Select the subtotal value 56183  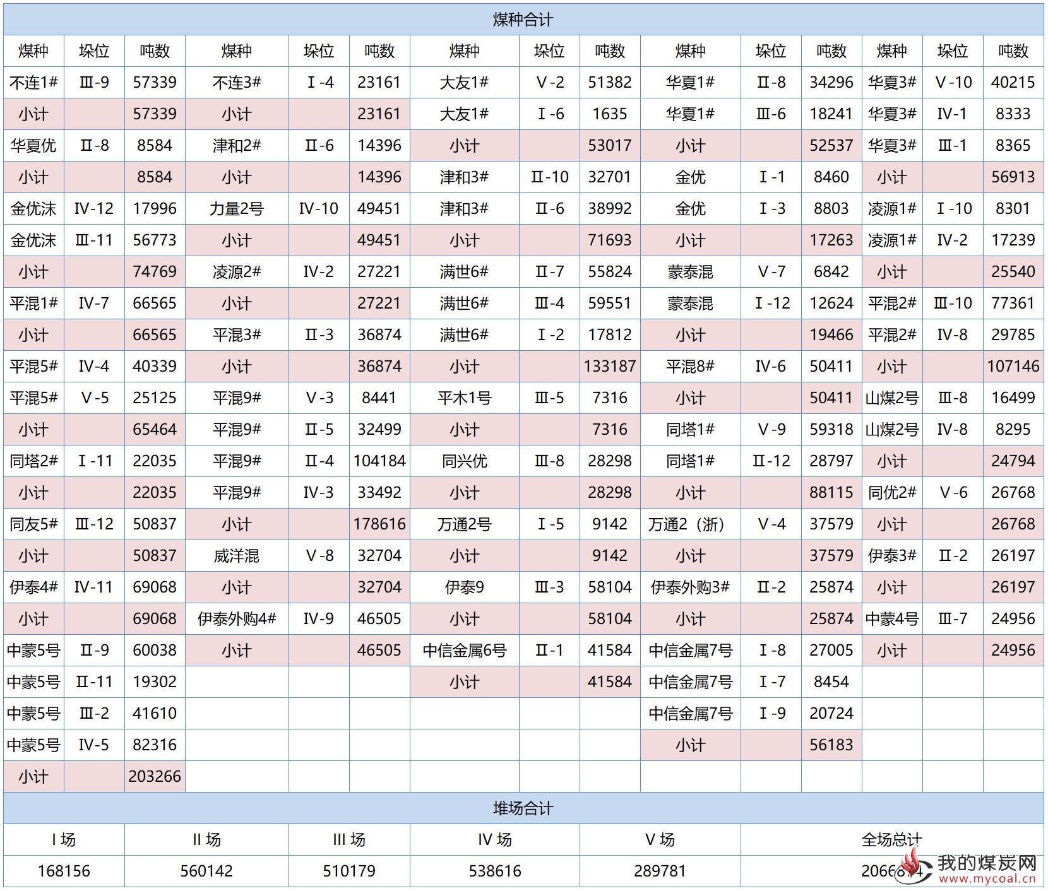point(831,745)
